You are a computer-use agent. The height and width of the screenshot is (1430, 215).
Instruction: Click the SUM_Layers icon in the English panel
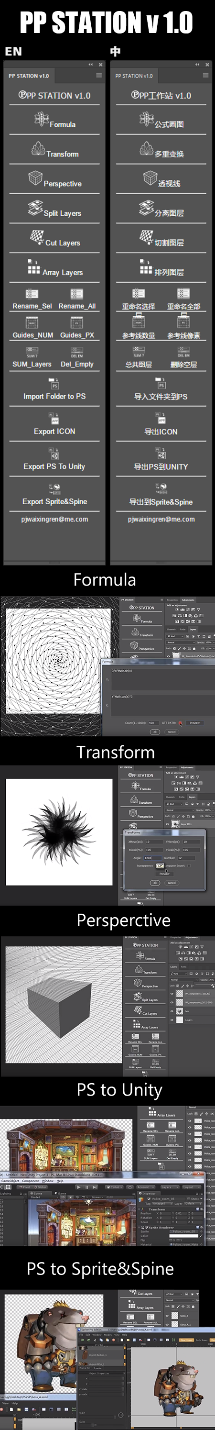click(32, 353)
